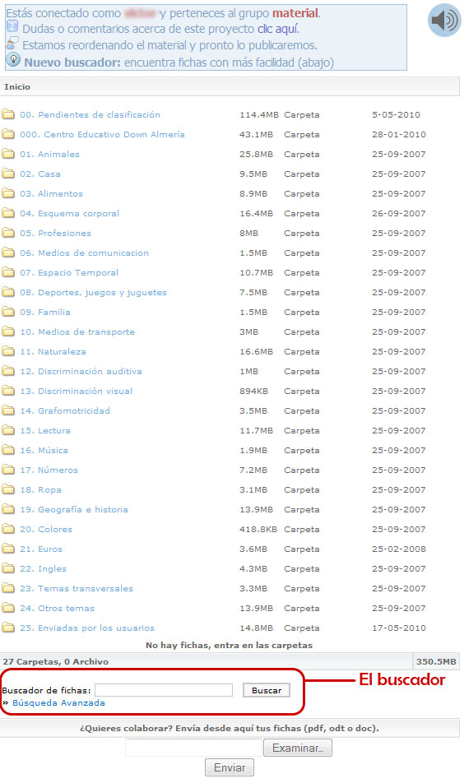
Task: Open the 'clic aquí' link
Action: pyautogui.click(x=278, y=29)
